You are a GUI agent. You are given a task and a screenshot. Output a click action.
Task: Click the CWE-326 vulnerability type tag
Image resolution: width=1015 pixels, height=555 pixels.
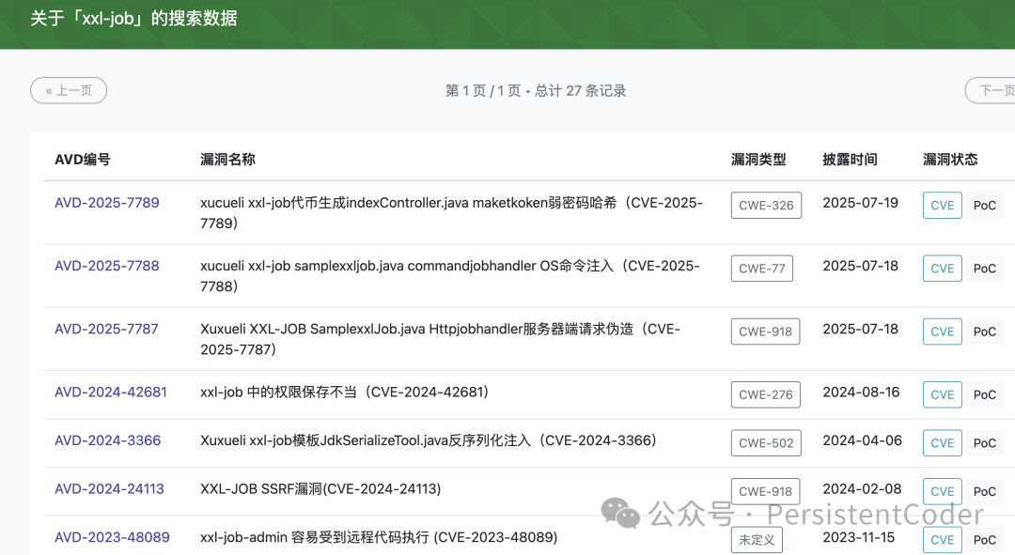click(x=766, y=205)
